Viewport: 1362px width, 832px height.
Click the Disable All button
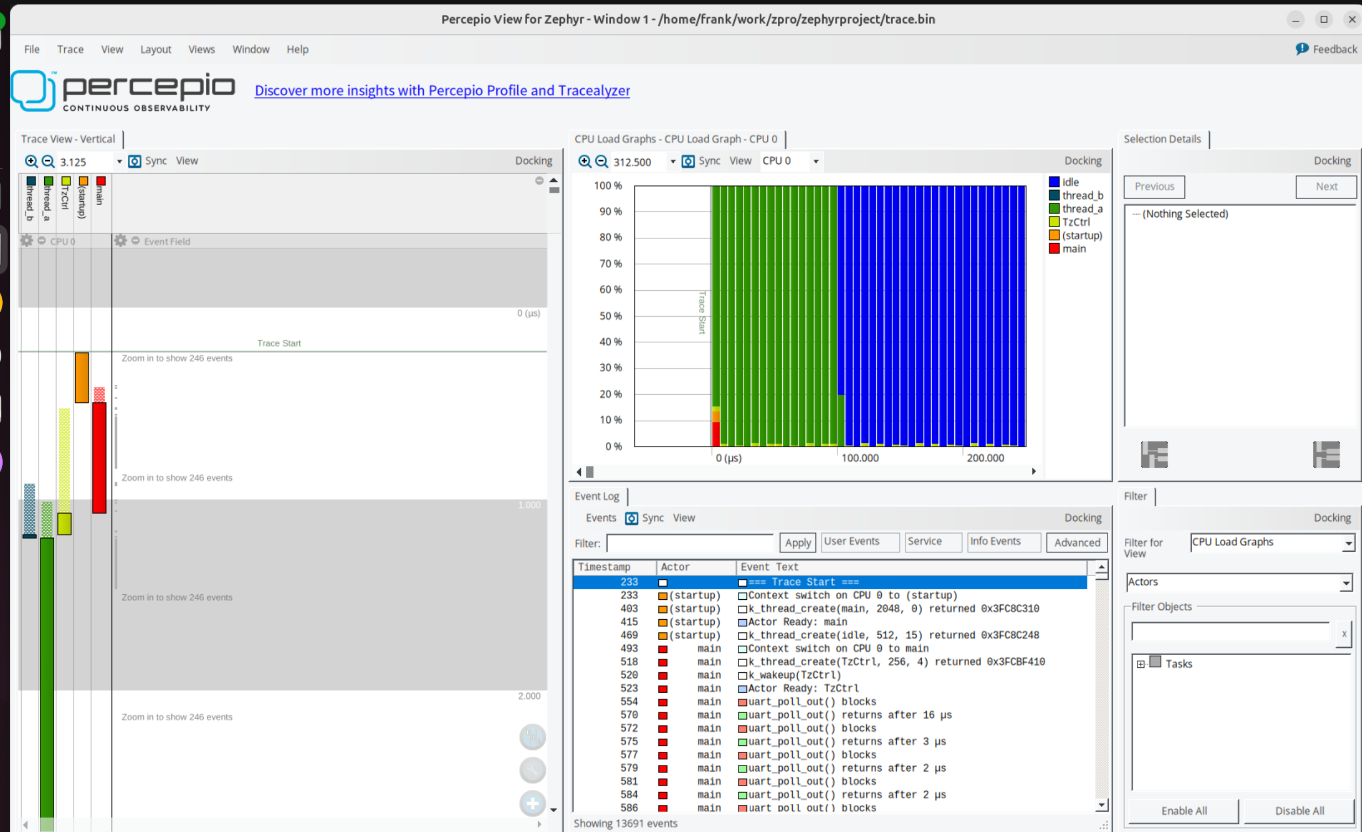click(x=1299, y=810)
